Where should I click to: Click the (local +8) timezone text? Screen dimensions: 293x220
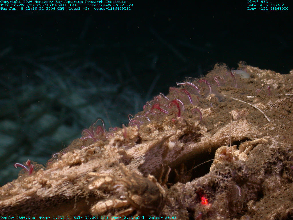(x=78, y=9)
